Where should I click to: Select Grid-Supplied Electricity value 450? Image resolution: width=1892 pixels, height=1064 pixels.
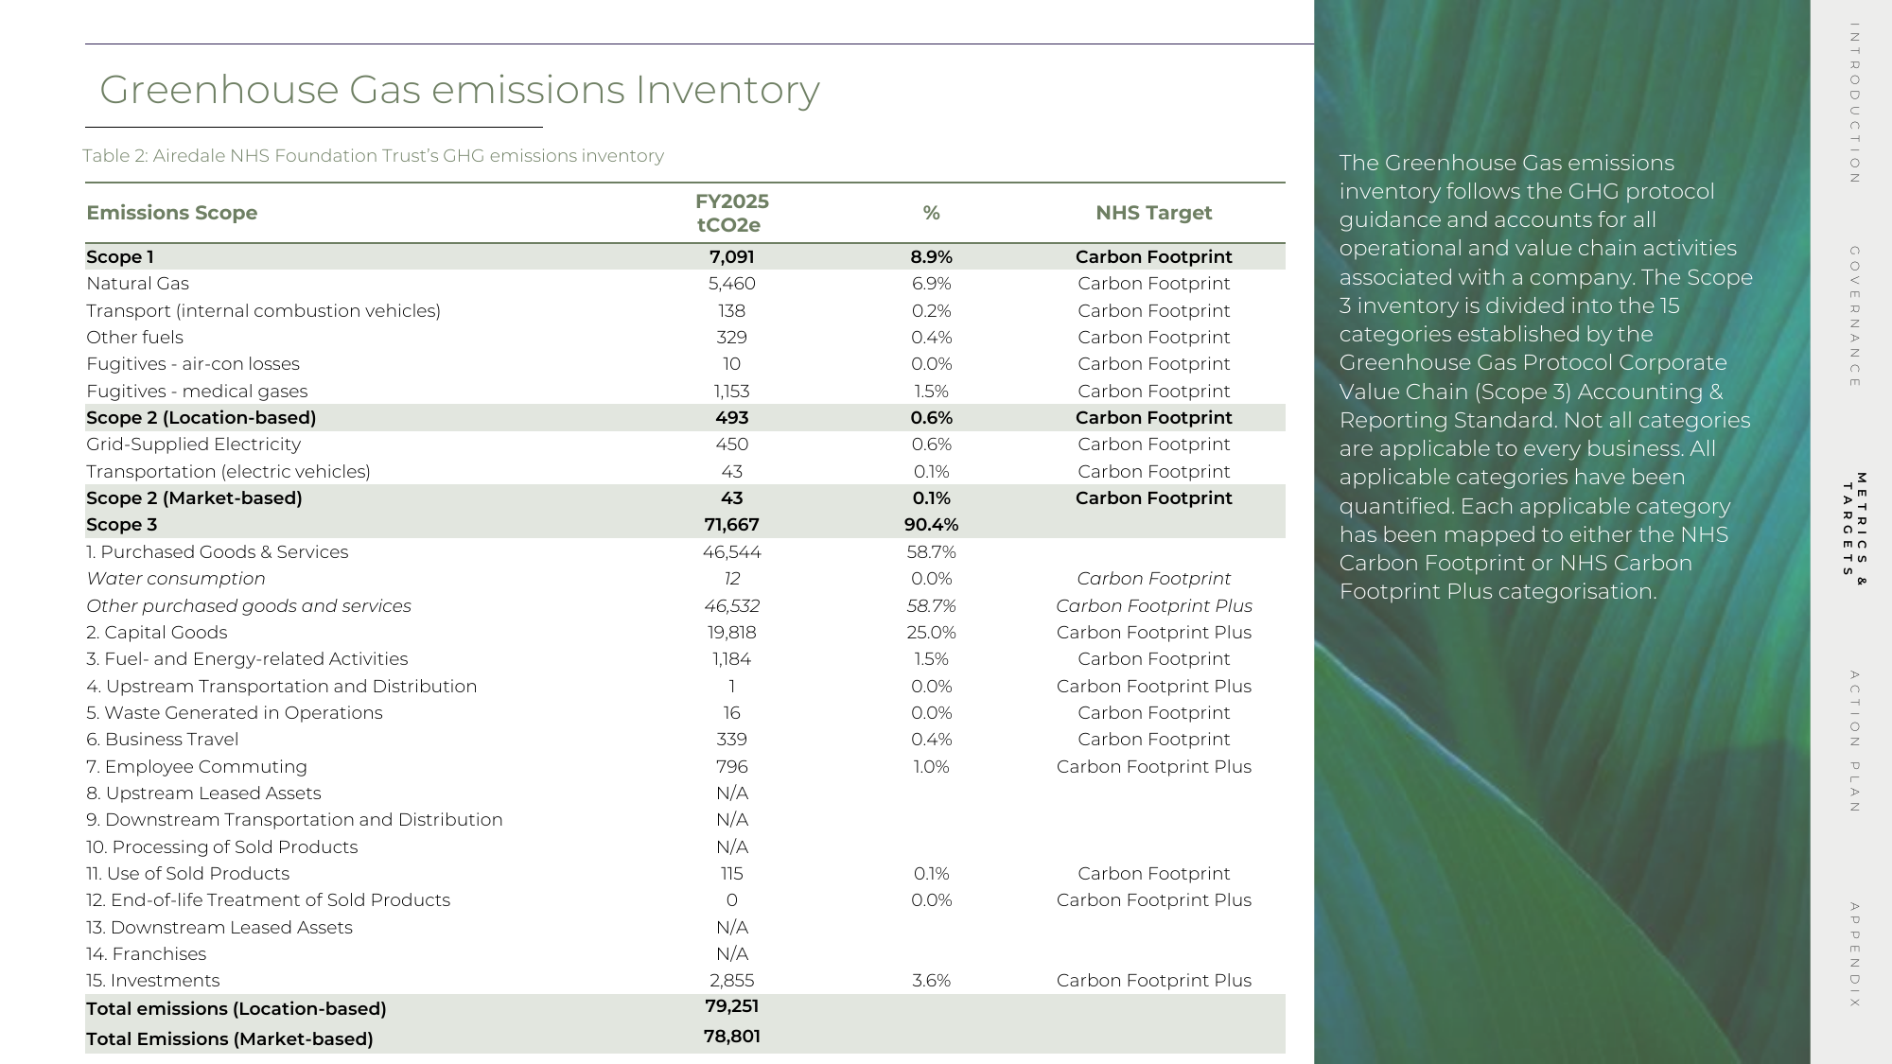(731, 445)
